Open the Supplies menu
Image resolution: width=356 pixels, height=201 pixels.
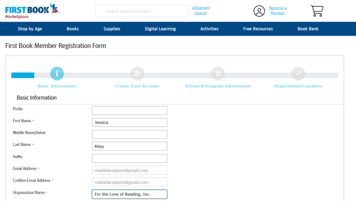(112, 29)
